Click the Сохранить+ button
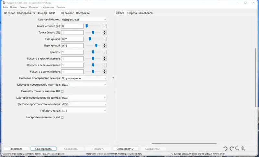Screen dimensions: 259x157 click(x=153, y=149)
